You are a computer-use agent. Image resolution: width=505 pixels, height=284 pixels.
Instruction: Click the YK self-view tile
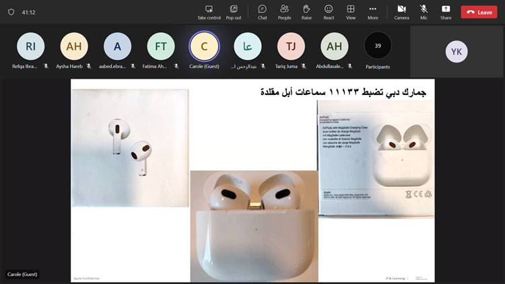[x=457, y=52]
